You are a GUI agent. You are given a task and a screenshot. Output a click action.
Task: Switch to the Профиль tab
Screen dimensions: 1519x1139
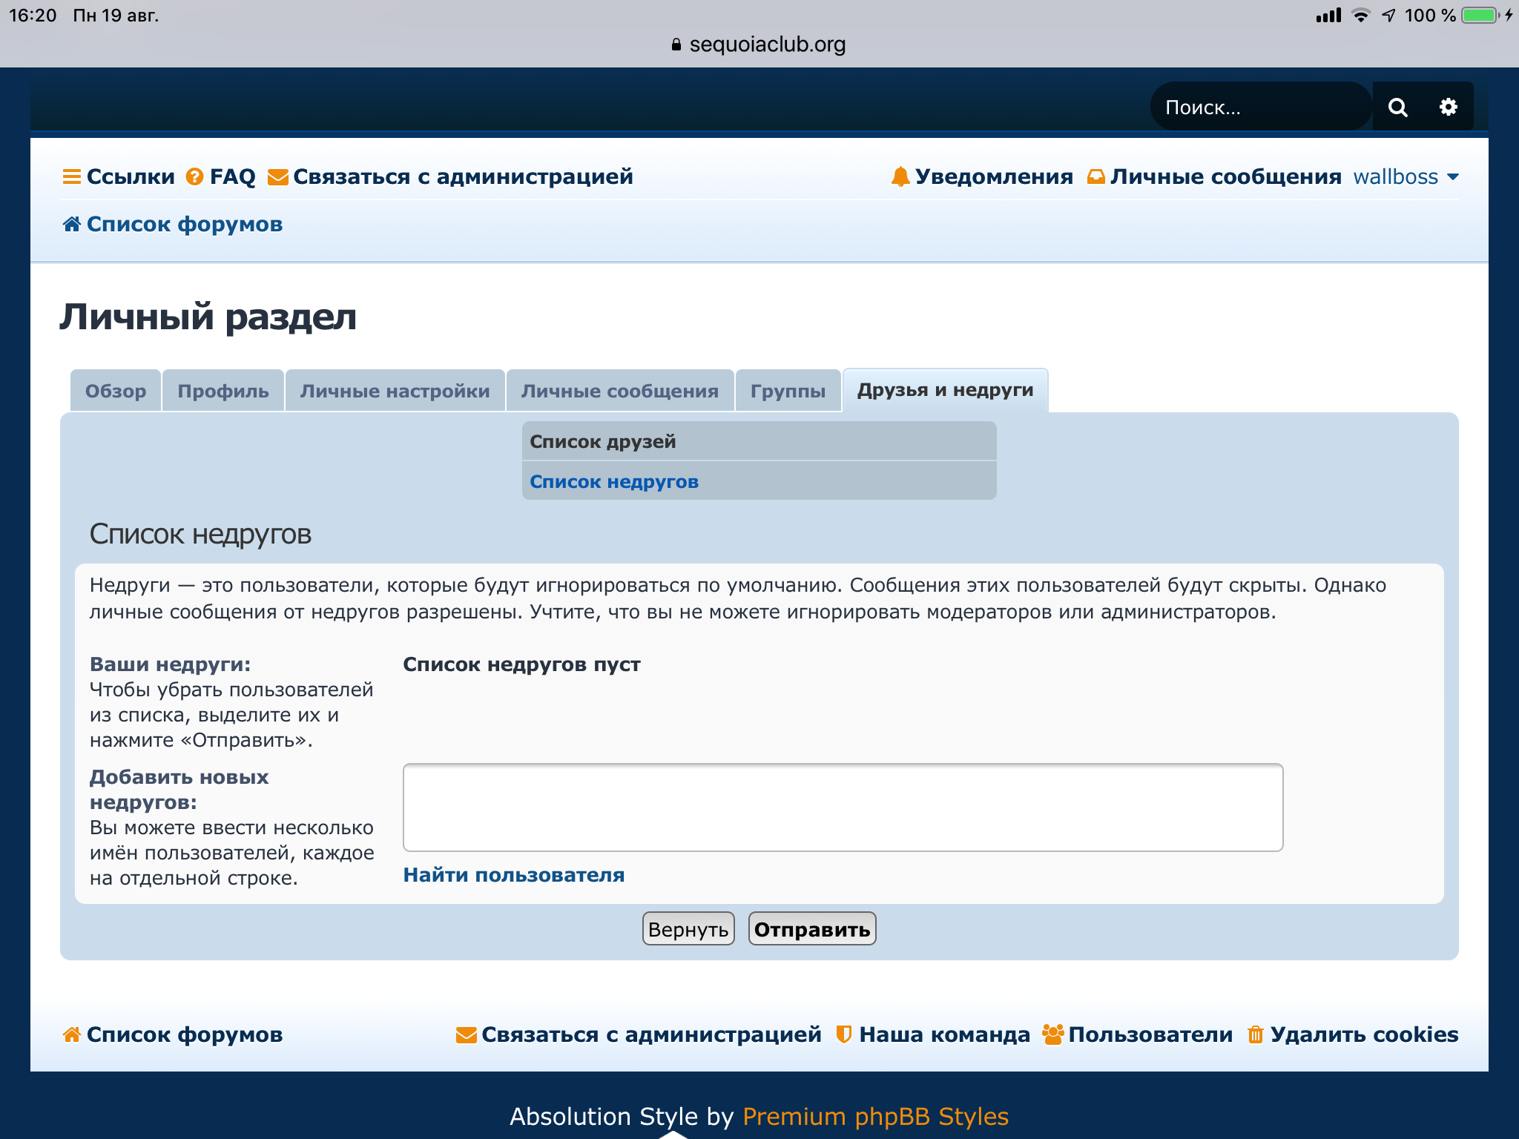pyautogui.click(x=223, y=391)
